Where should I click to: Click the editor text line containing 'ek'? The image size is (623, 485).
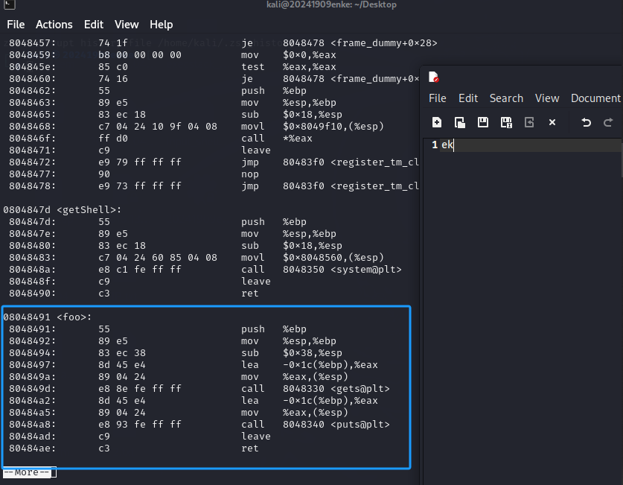tap(531, 145)
